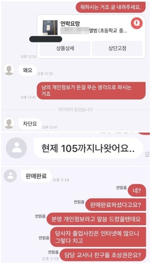This screenshot has height=264, width=151.
Task: Select the 판매완료하셨다고요? message bubble
Action: point(115,205)
